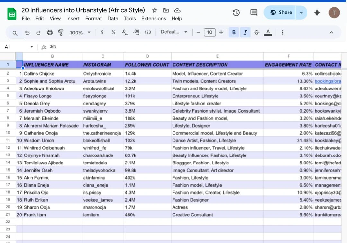Print the spreadsheet using the printer icon

[x=49, y=32]
